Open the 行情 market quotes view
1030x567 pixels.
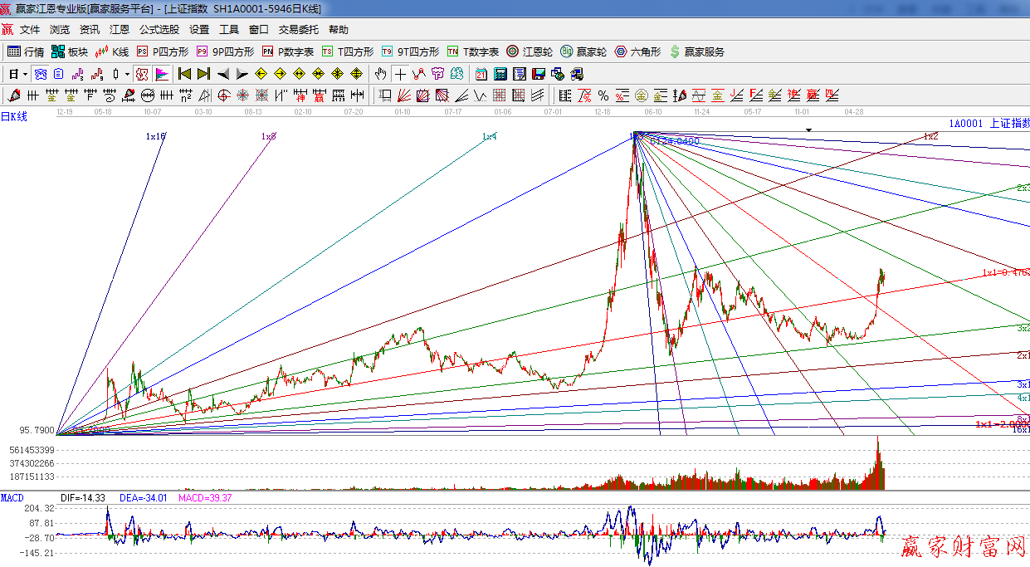[x=26, y=51]
